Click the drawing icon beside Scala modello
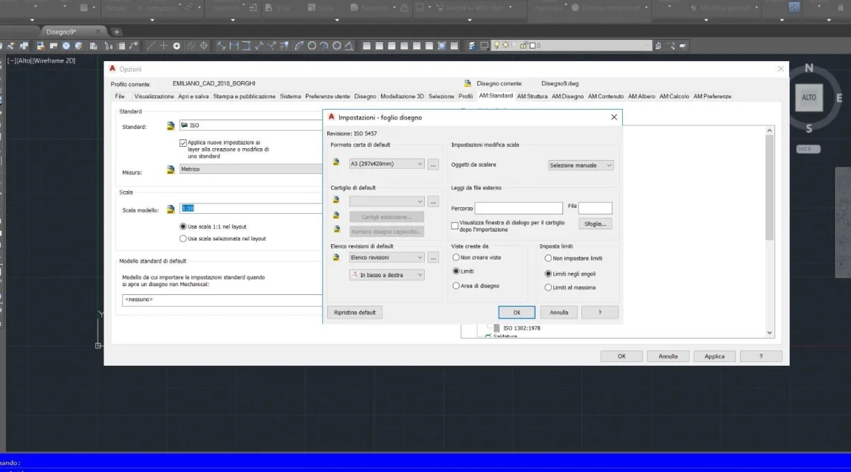The width and height of the screenshot is (851, 472). tap(171, 209)
